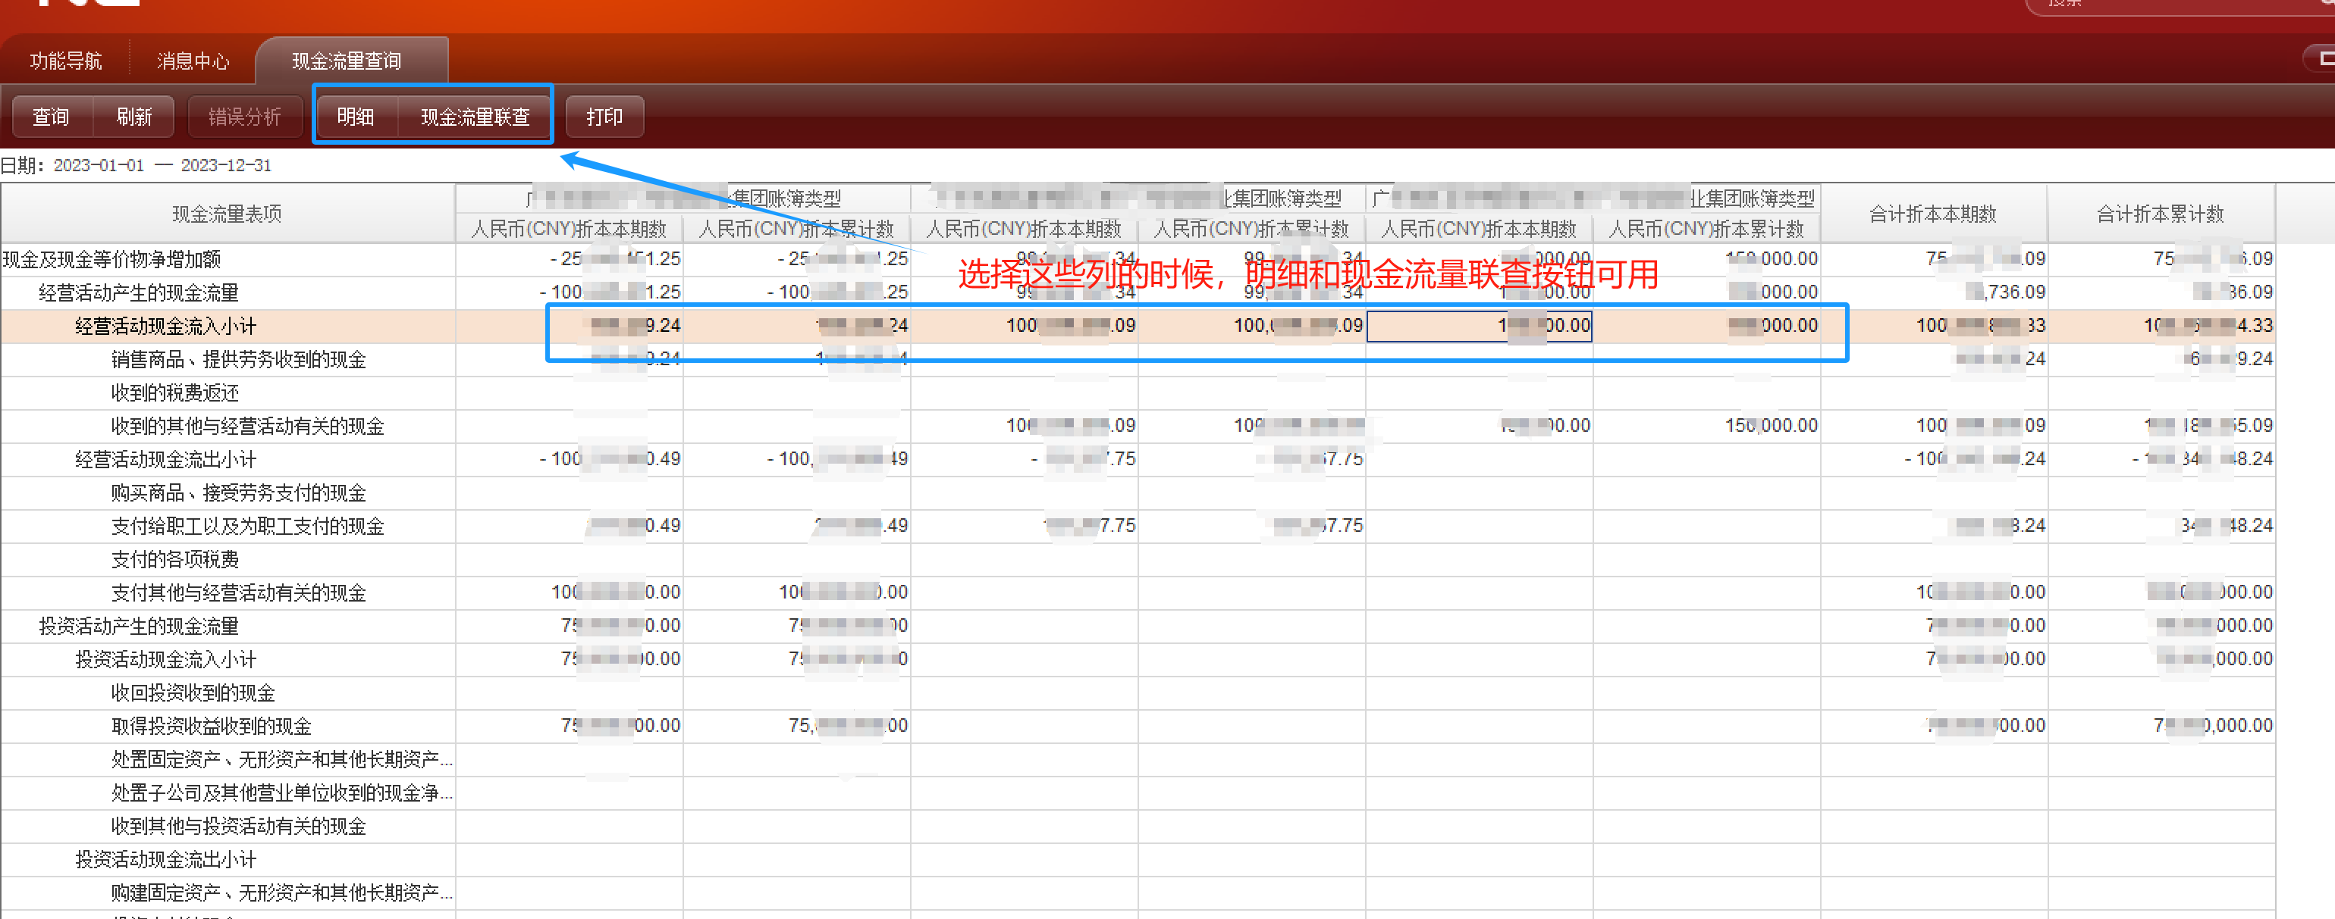Viewport: 2335px width, 919px height.
Task: Click the 合计折本本期数 column header
Action: (x=1932, y=214)
